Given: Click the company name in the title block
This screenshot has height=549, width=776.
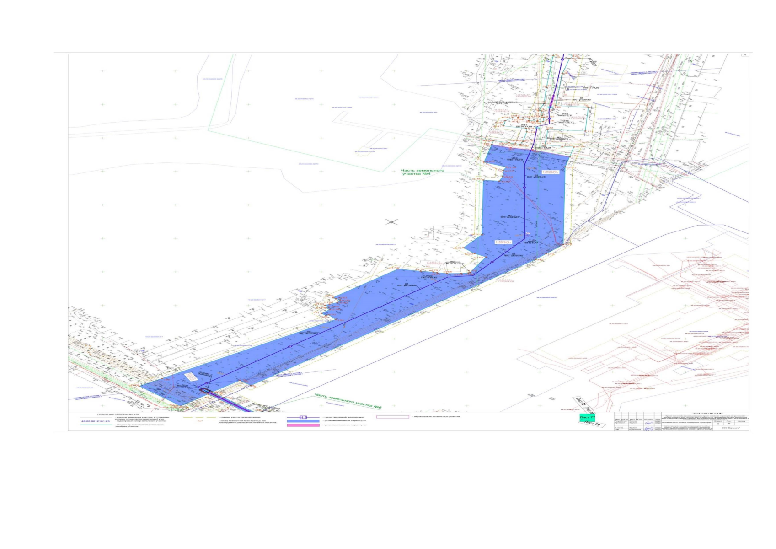Looking at the screenshot, I should 730,429.
